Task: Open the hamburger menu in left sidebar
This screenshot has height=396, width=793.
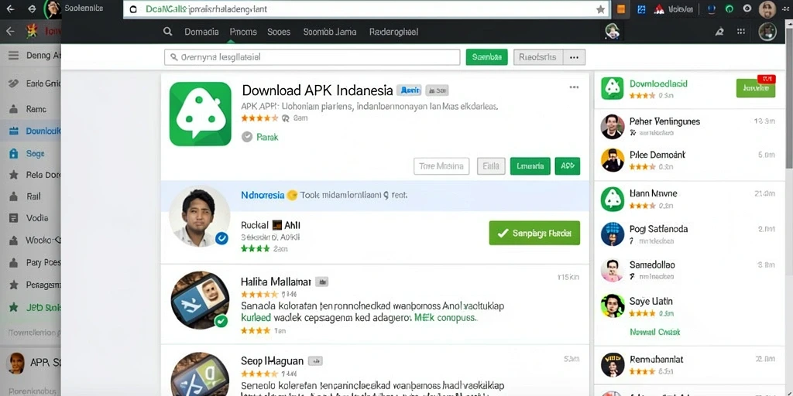Action: pyautogui.click(x=13, y=56)
